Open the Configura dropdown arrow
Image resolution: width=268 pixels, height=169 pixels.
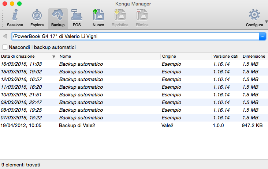click(x=266, y=22)
